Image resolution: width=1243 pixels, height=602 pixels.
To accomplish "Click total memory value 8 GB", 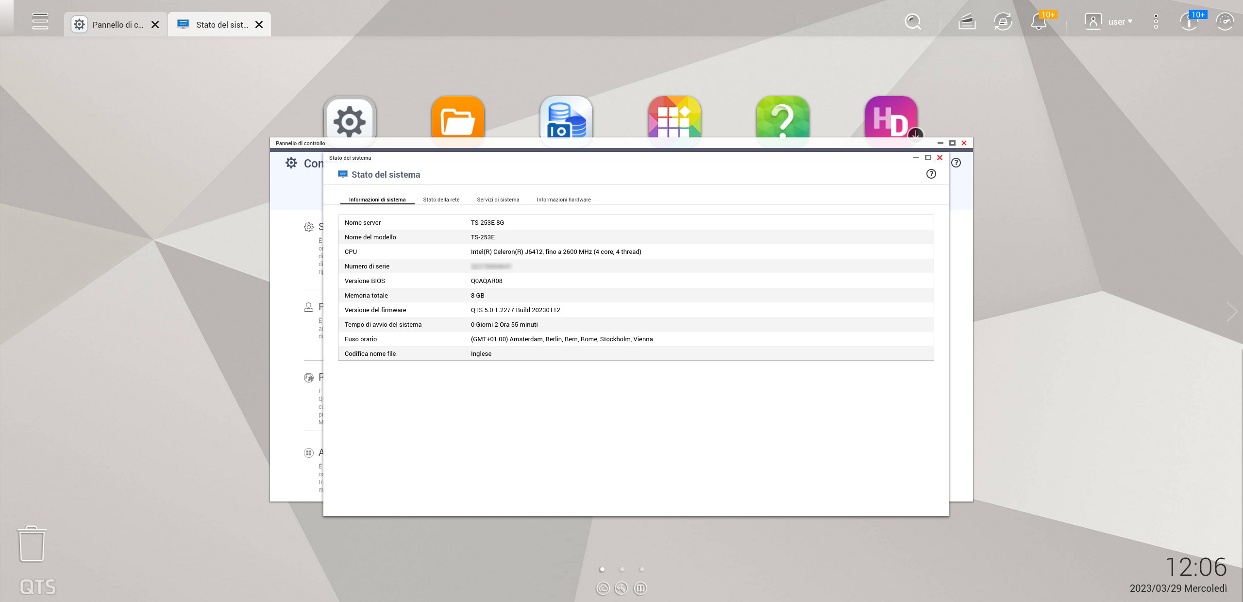I will (477, 296).
